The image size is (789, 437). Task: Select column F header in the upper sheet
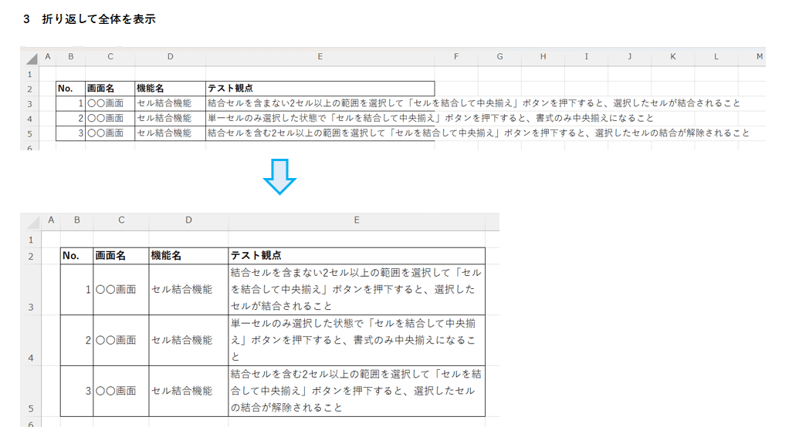pos(456,57)
